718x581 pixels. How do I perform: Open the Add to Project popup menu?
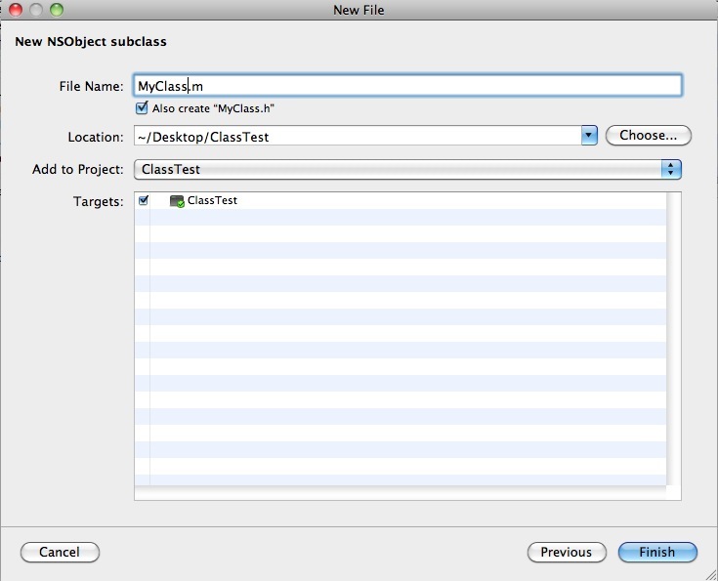click(407, 169)
